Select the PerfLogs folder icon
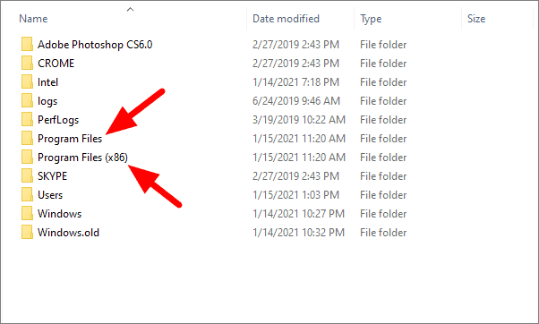This screenshot has width=539, height=324. [x=27, y=120]
